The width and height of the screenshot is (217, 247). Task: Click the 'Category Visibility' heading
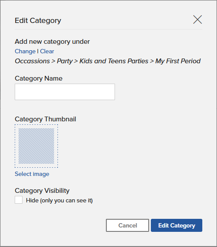(x=42, y=191)
